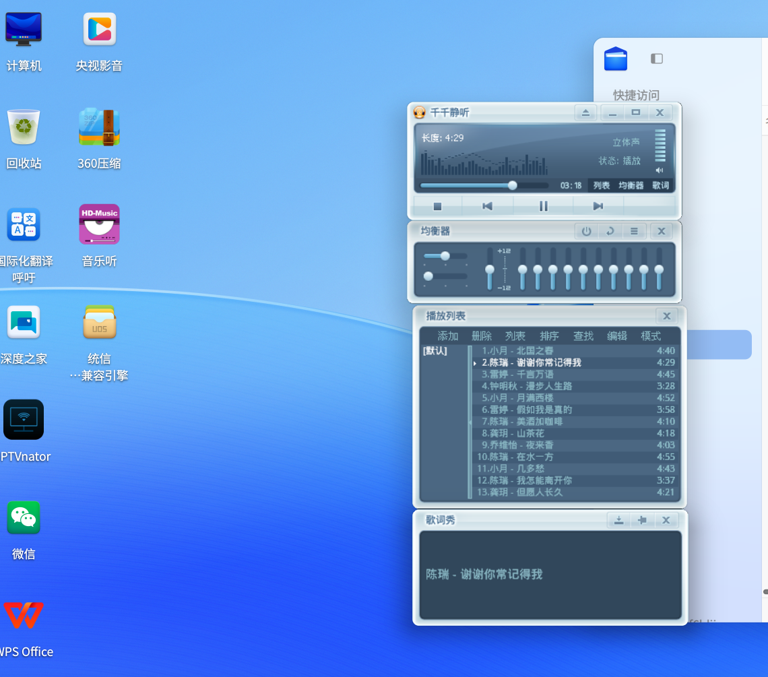Open the 添加 menu in the playlist
Screen dimensions: 768x677
(448, 335)
